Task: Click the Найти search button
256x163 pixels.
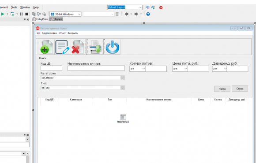Action: [222, 89]
